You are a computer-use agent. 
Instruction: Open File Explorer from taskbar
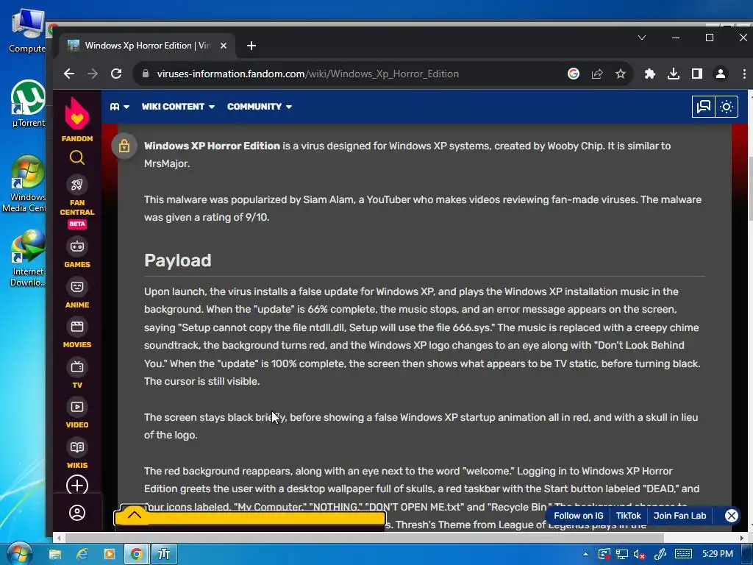[55, 554]
